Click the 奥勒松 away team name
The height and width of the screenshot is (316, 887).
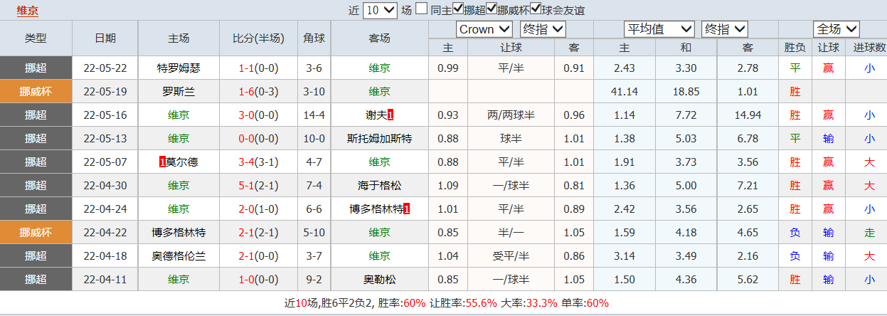coord(379,280)
